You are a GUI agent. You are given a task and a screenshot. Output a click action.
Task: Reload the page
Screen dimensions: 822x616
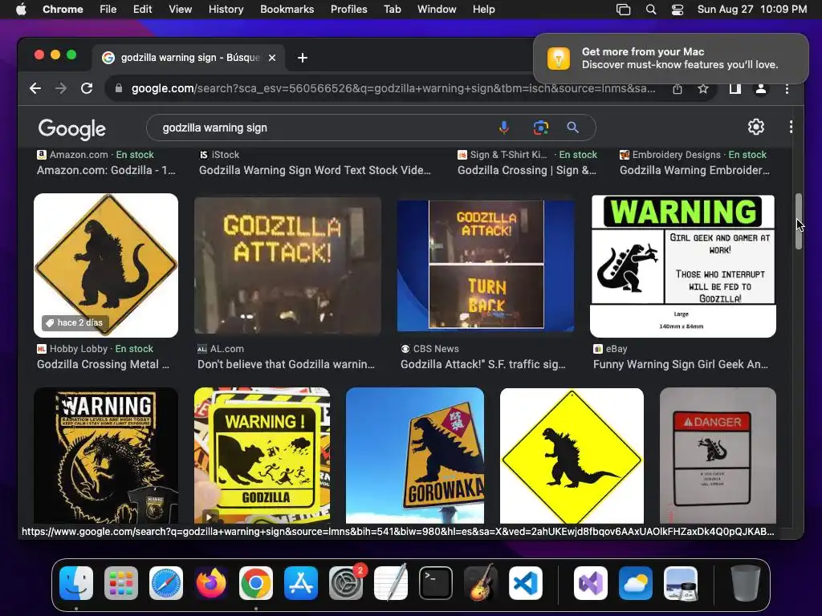(87, 88)
